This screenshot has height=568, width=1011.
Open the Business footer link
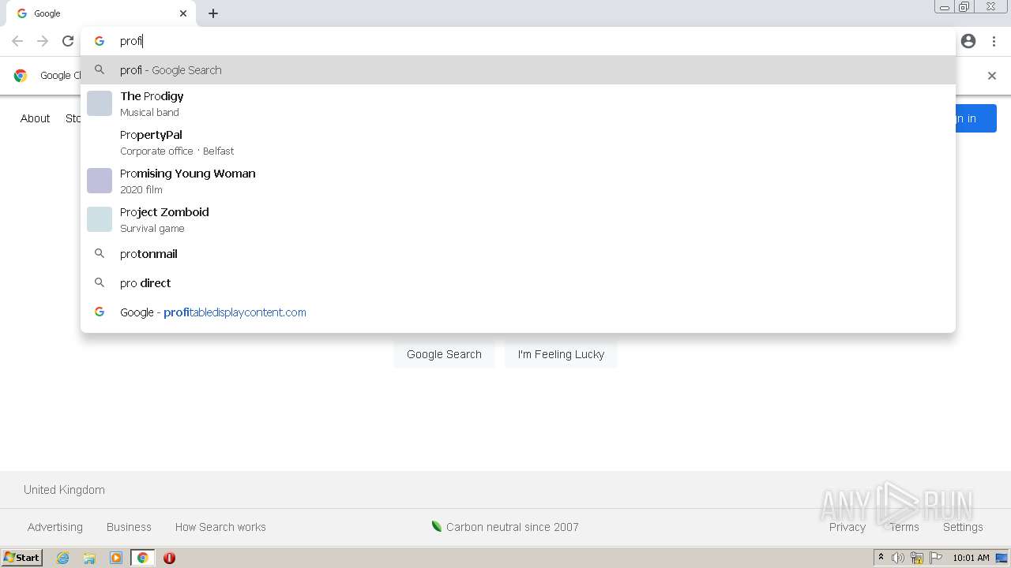[129, 527]
